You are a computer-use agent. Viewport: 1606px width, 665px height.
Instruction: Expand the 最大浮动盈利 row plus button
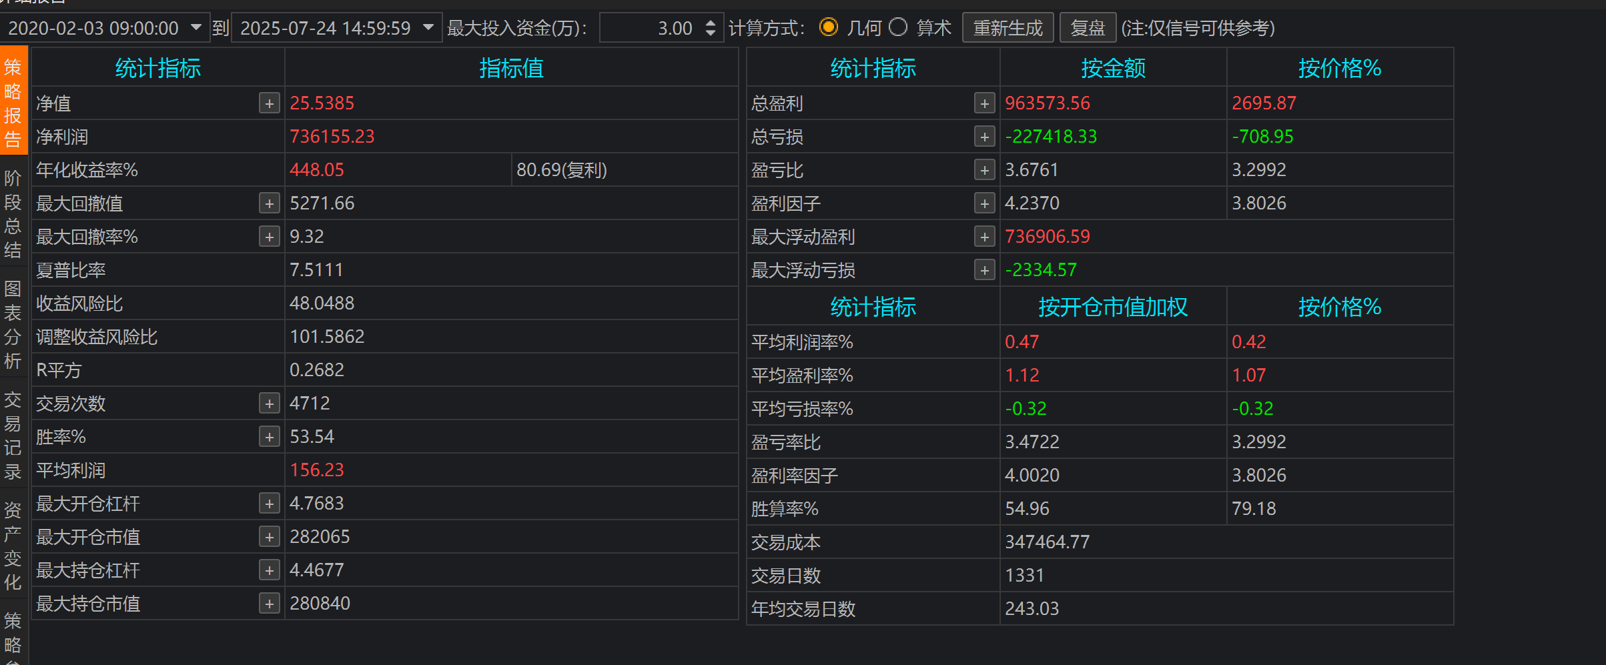[x=985, y=237]
